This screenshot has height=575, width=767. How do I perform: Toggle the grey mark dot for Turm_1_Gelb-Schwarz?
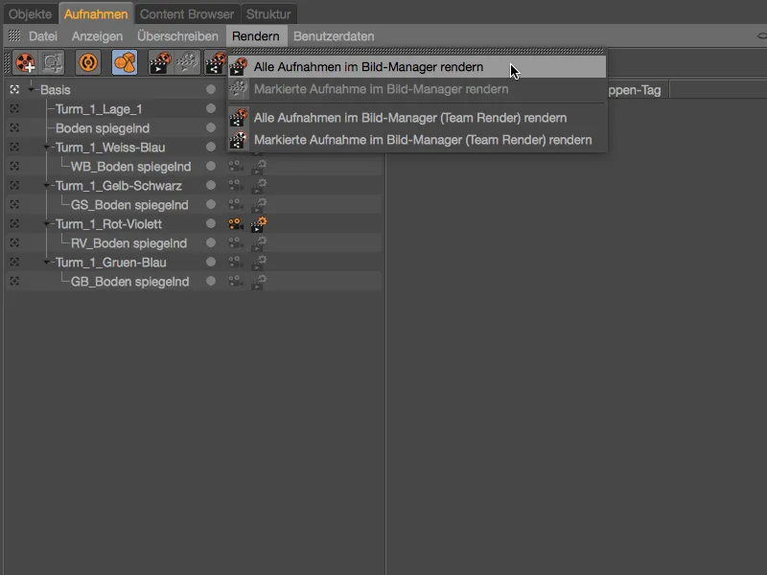pos(211,185)
